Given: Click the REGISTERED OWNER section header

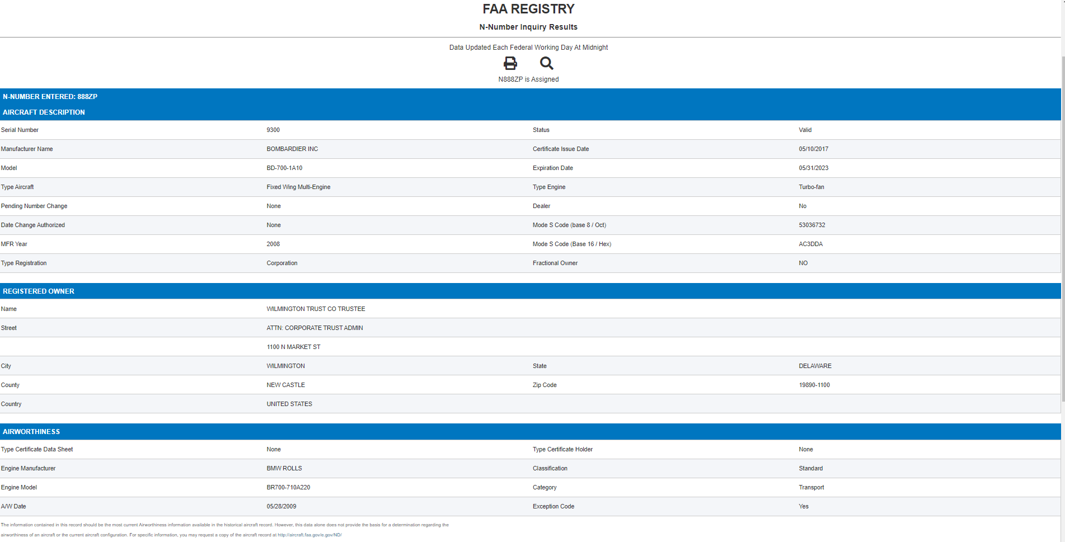Looking at the screenshot, I should point(39,291).
